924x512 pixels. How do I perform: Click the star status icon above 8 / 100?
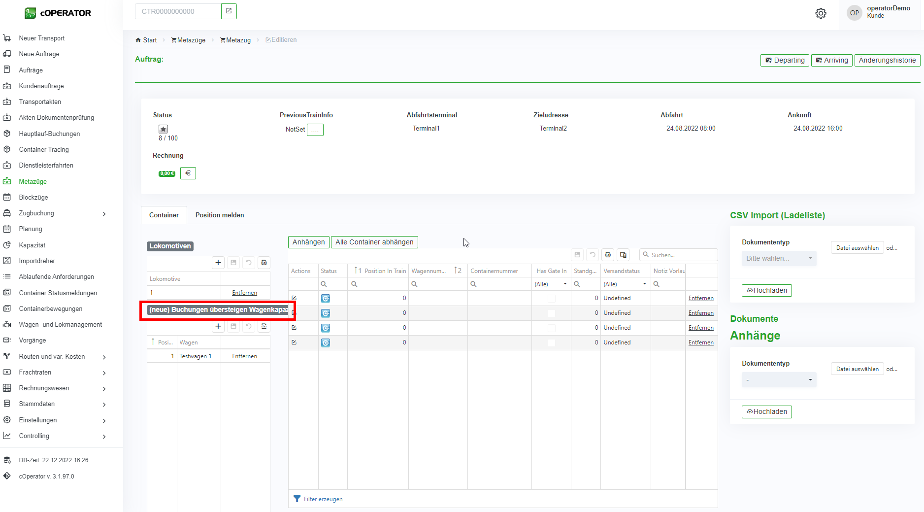(163, 129)
